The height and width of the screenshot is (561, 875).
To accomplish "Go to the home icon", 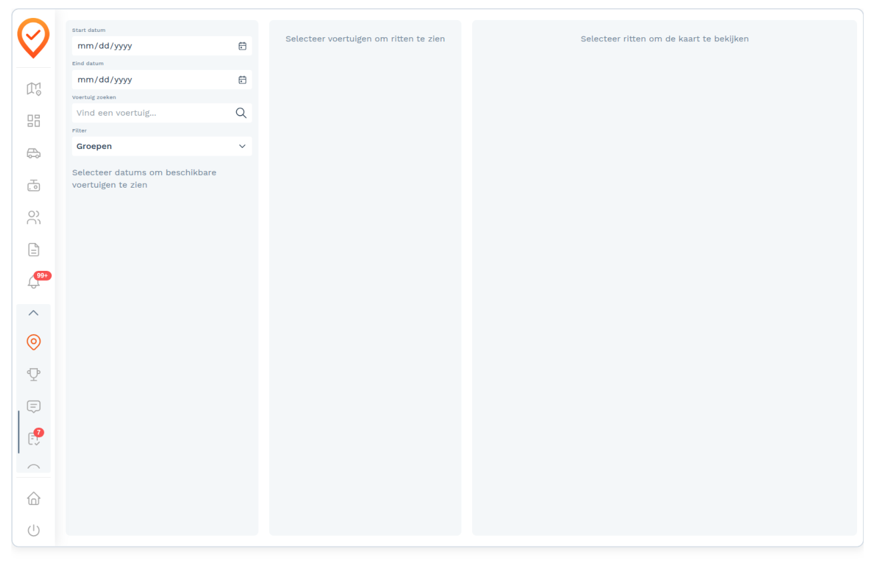I will (33, 498).
